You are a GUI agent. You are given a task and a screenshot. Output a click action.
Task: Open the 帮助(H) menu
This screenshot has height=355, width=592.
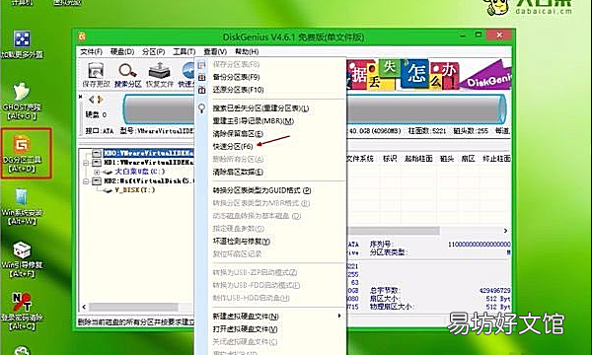247,51
